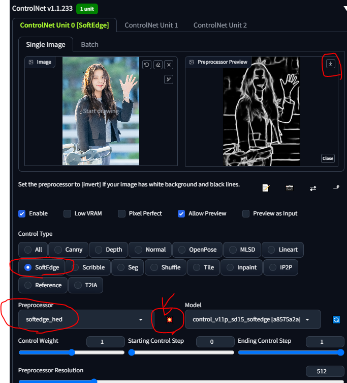Choose the Depth control type

click(x=108, y=250)
